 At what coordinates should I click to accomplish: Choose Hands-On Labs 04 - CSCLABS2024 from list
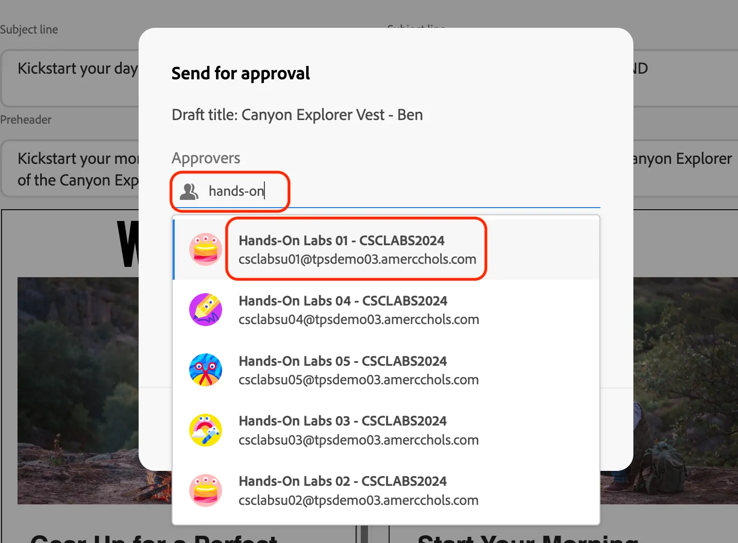click(x=387, y=310)
